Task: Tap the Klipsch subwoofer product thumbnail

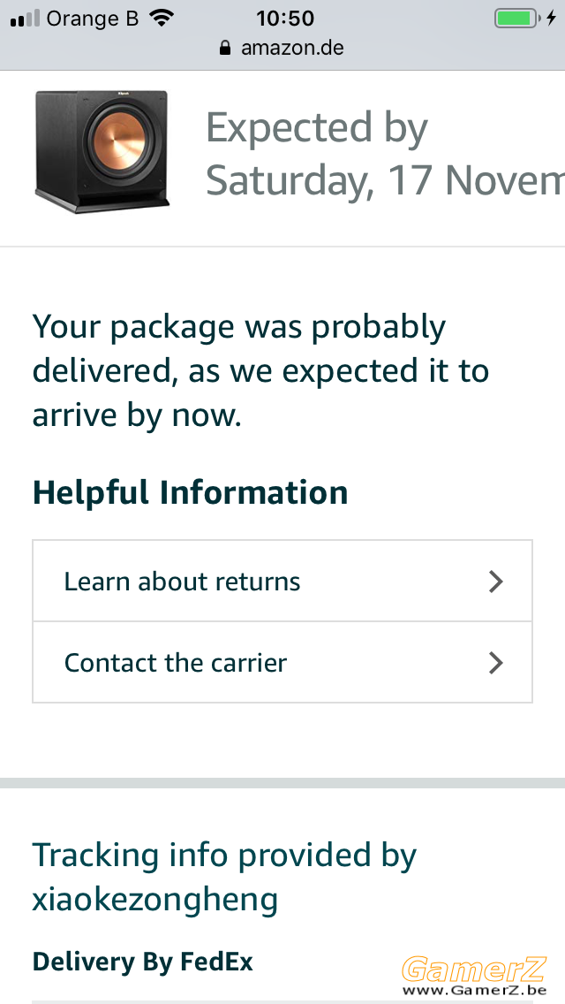Action: (102, 152)
